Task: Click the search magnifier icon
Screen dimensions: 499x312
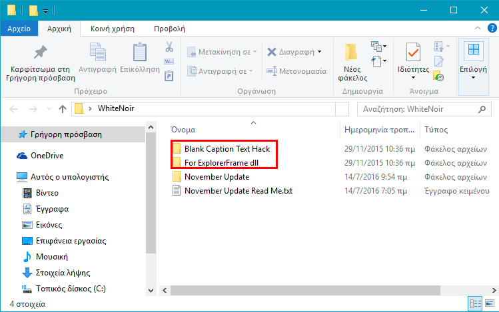Action: 482,109
